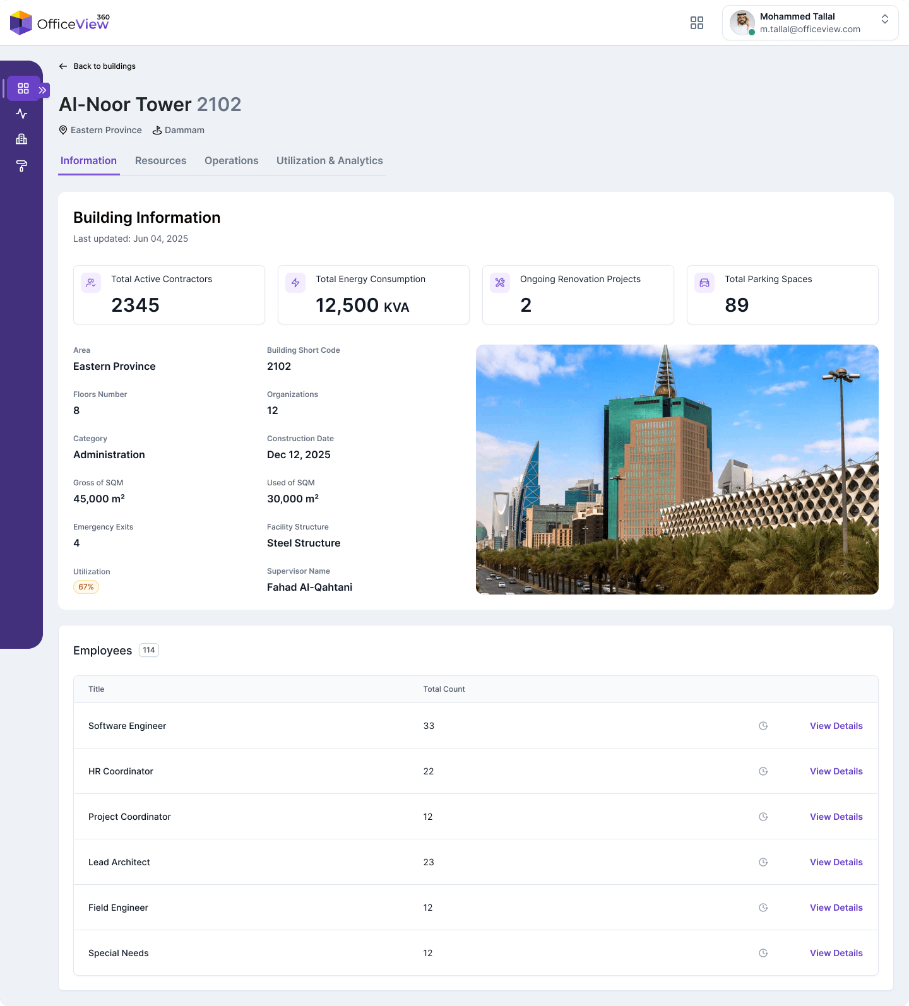
Task: View Details for HR Coordinator
Action: (x=836, y=771)
